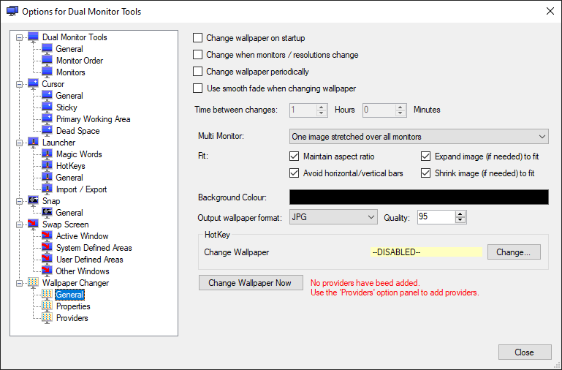Enable Change wallpaper on startup
This screenshot has width=562, height=370.
(198, 37)
